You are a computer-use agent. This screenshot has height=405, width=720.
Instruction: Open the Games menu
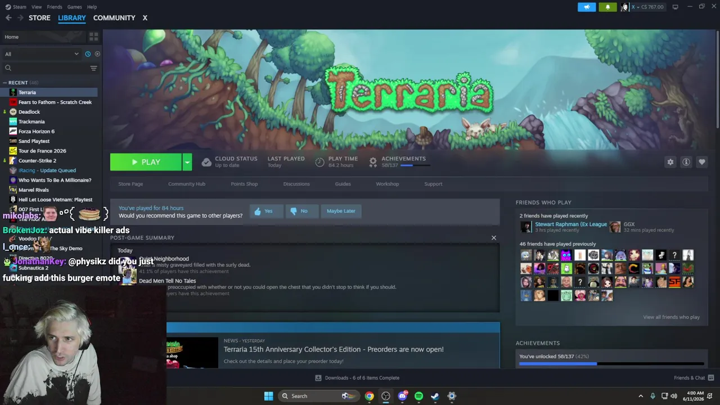[74, 7]
